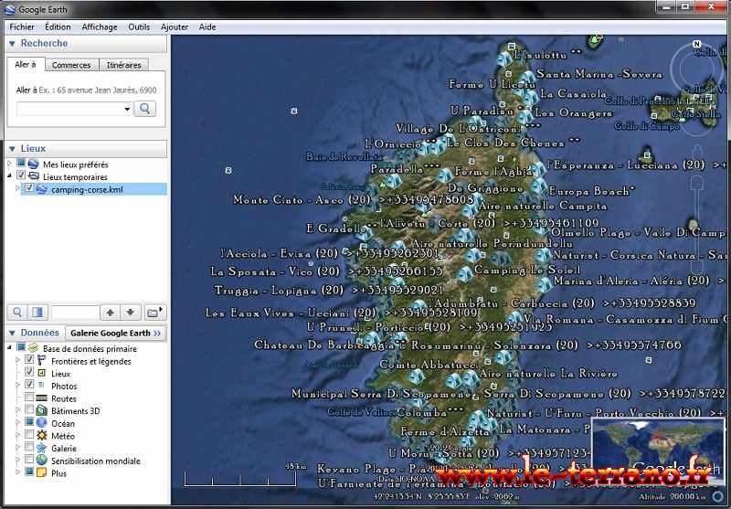Click the Marina d'Aleria tent placemark
Screen dimensions: 731x509
point(544,284)
